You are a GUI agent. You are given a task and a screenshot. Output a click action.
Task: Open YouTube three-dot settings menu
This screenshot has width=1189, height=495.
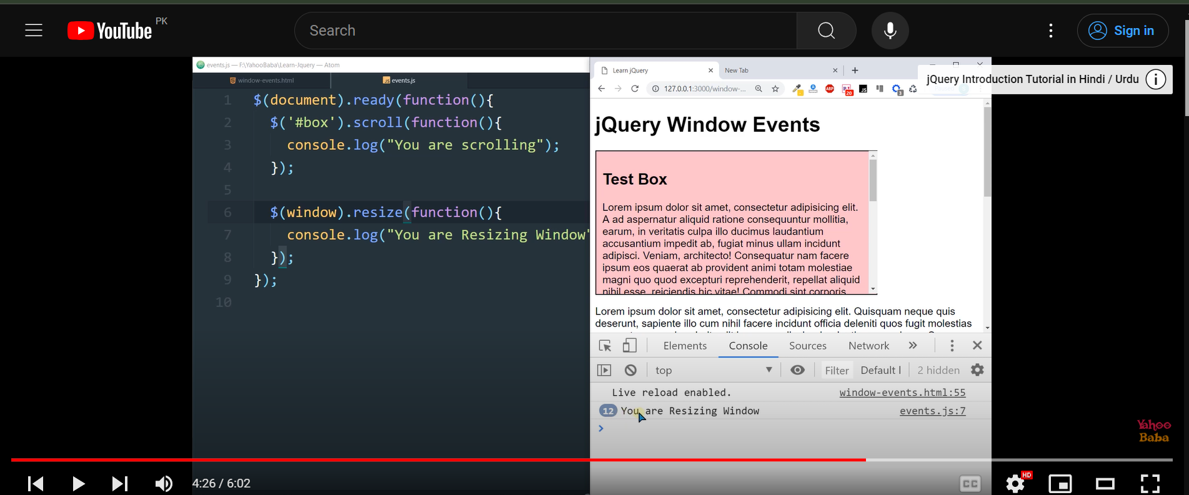(x=1051, y=31)
